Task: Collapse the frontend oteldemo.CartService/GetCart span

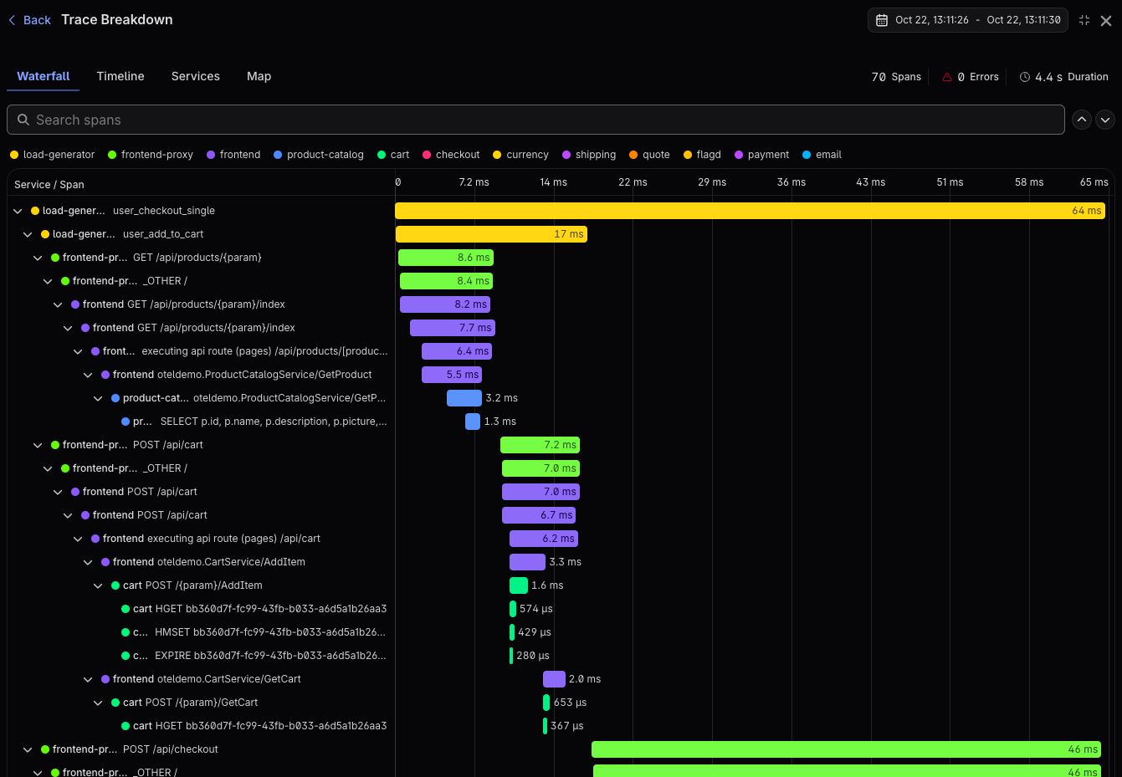Action: pyautogui.click(x=88, y=679)
